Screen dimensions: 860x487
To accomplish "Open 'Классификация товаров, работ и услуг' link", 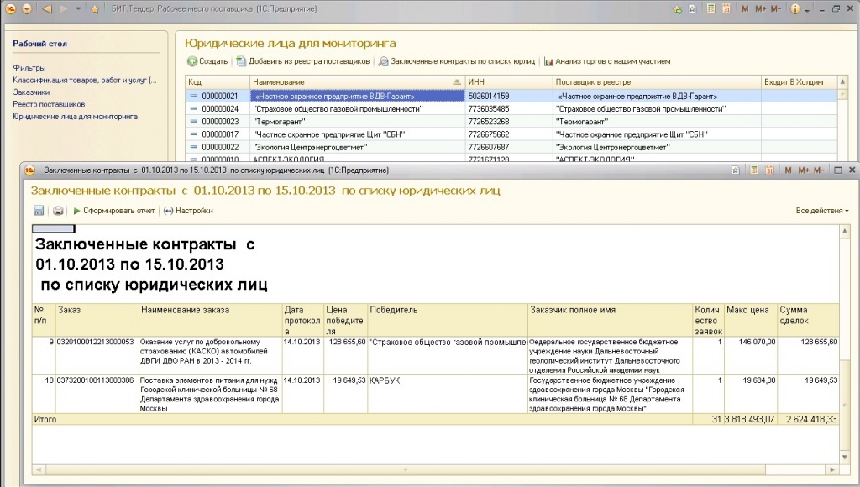I will click(85, 80).
